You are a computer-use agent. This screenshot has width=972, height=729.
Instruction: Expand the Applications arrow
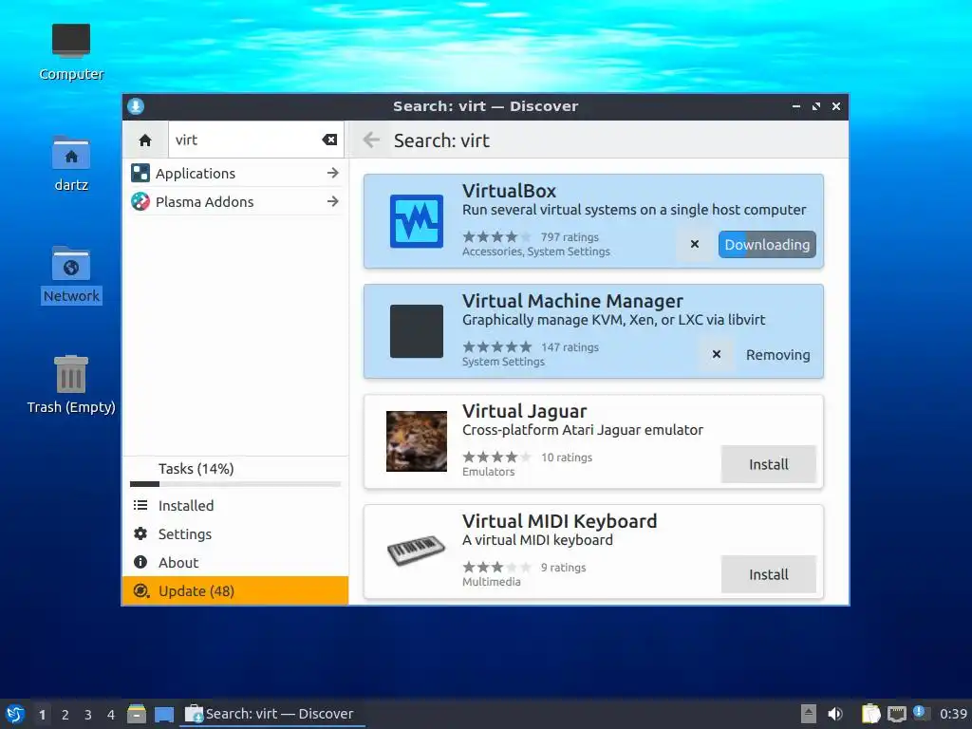[333, 173]
